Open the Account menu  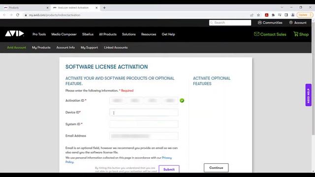[x=298, y=23]
